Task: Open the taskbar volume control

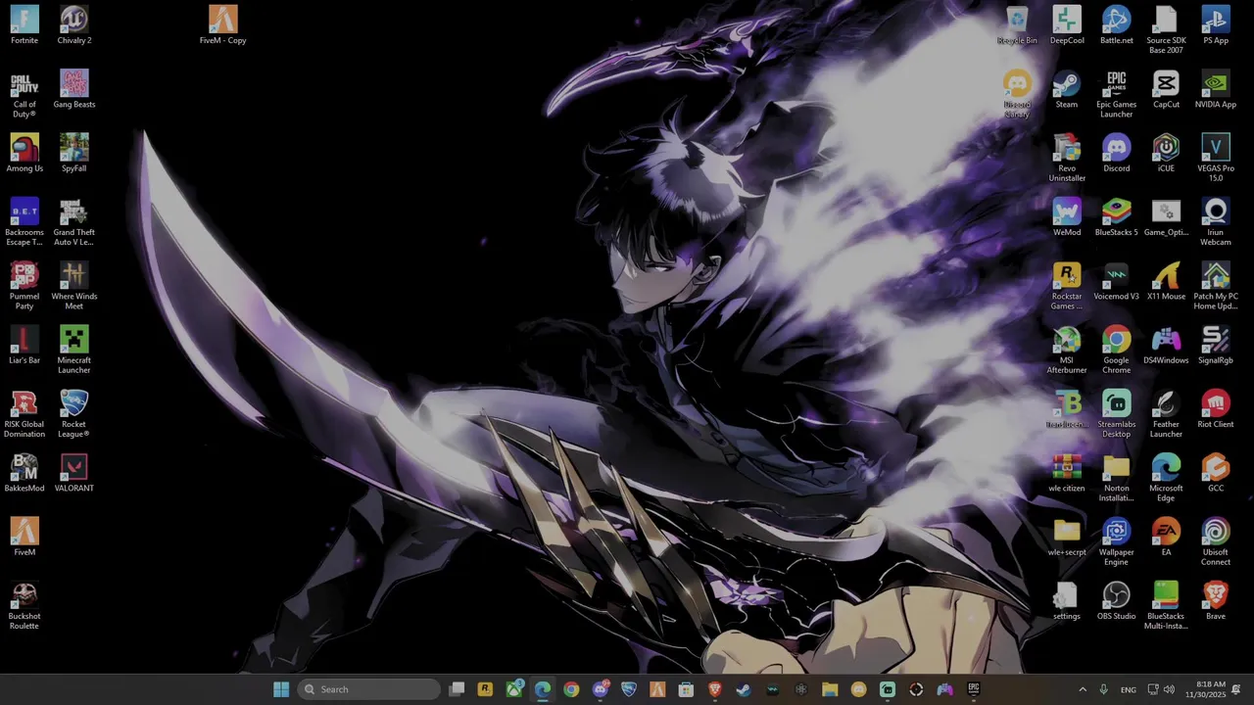Action: [x=1169, y=689]
